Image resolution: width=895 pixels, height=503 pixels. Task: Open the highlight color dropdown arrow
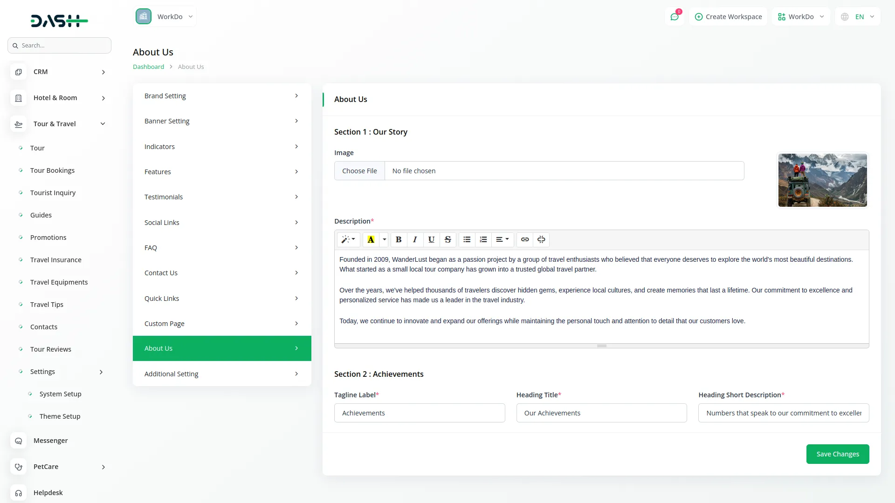click(385, 239)
